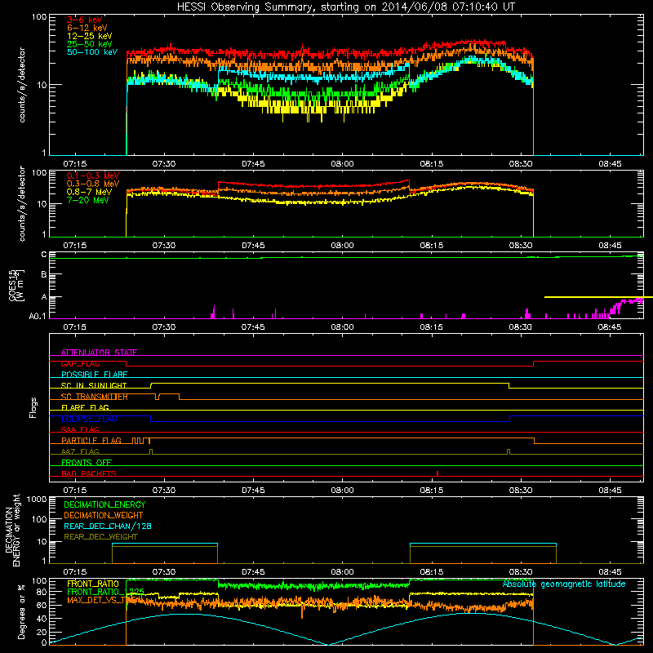Click the SC_TRANSMITTER pulse near 07:30
This screenshot has height=653, width=653.
click(x=167, y=396)
